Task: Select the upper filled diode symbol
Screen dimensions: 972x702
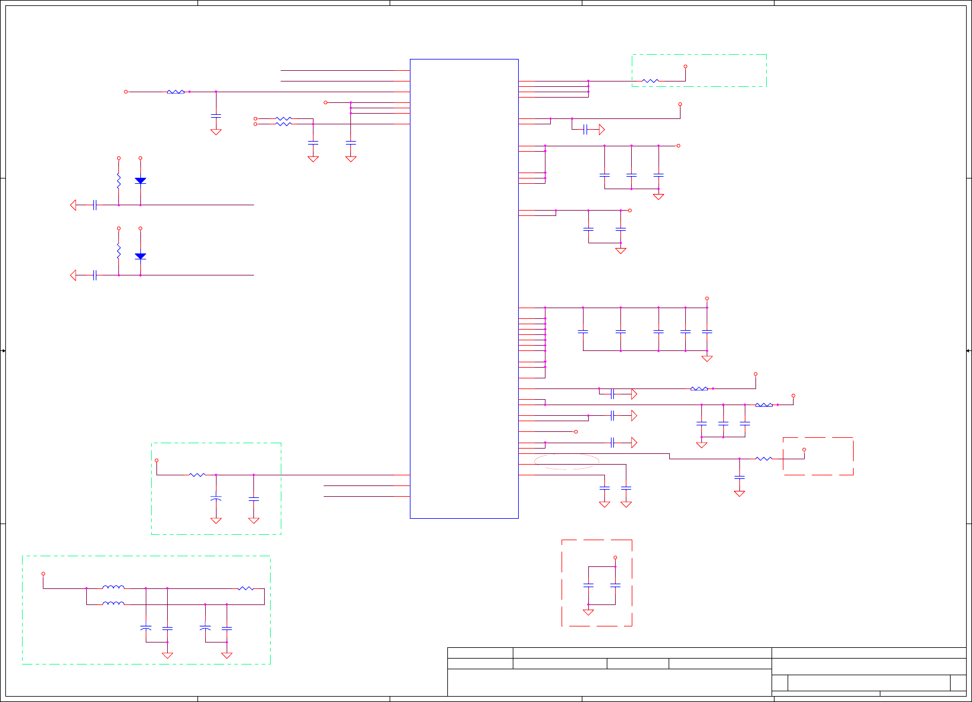Action: coord(140,180)
